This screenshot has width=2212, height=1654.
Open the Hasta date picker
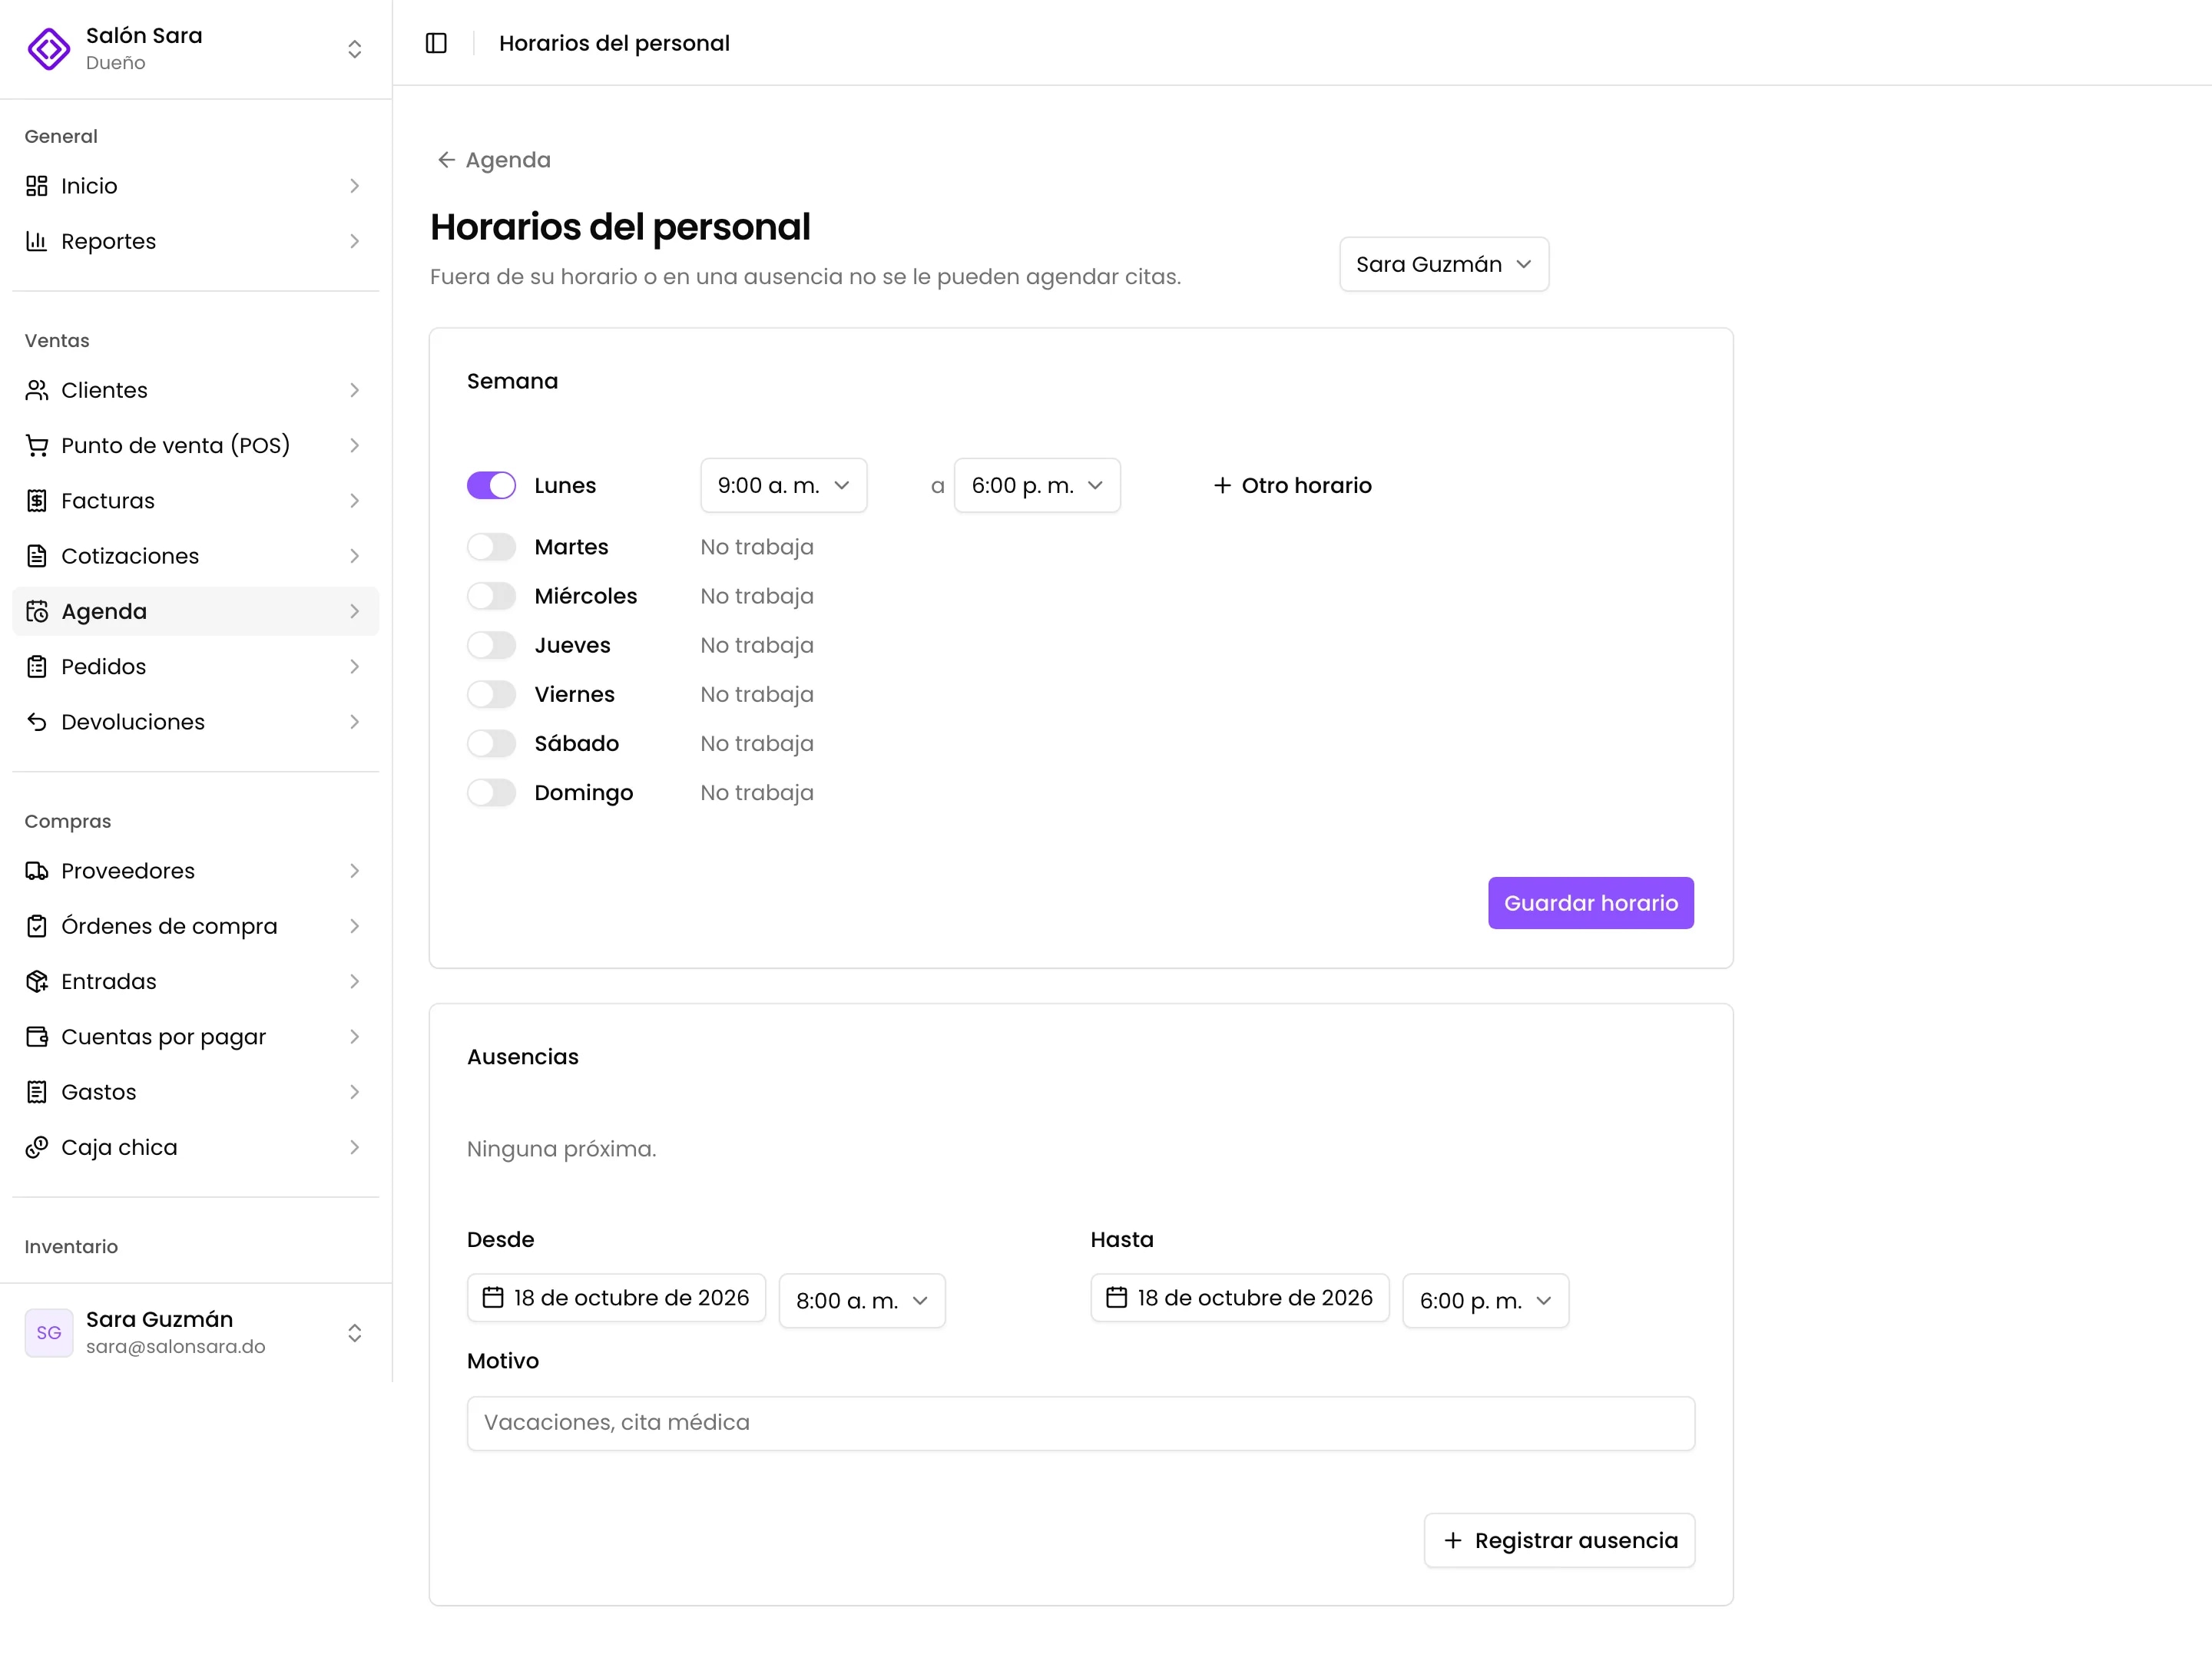point(1240,1297)
